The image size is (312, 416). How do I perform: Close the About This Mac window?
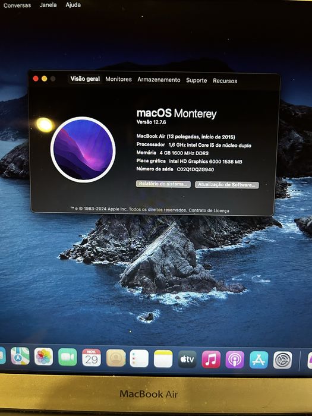(x=36, y=78)
